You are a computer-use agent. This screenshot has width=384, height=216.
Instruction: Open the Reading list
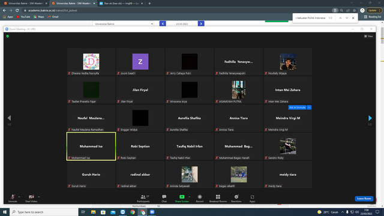point(373,17)
